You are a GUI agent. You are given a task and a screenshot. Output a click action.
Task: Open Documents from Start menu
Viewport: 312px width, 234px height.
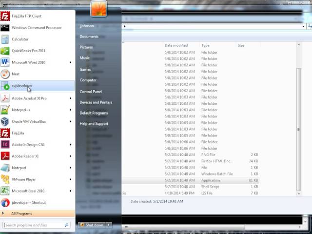pos(89,37)
